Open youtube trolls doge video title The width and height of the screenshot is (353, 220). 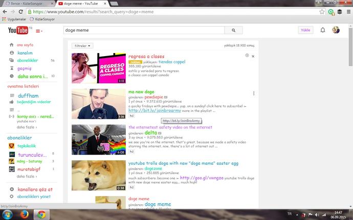click(x=183, y=163)
